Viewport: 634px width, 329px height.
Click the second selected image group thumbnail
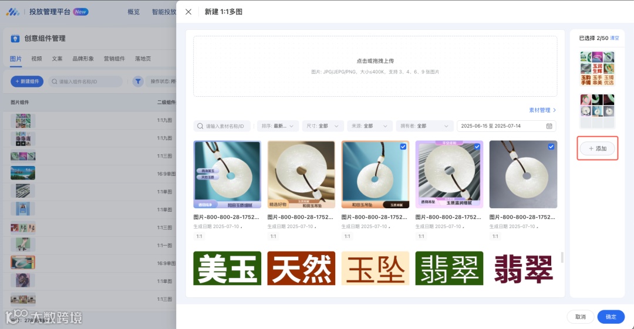click(x=598, y=111)
